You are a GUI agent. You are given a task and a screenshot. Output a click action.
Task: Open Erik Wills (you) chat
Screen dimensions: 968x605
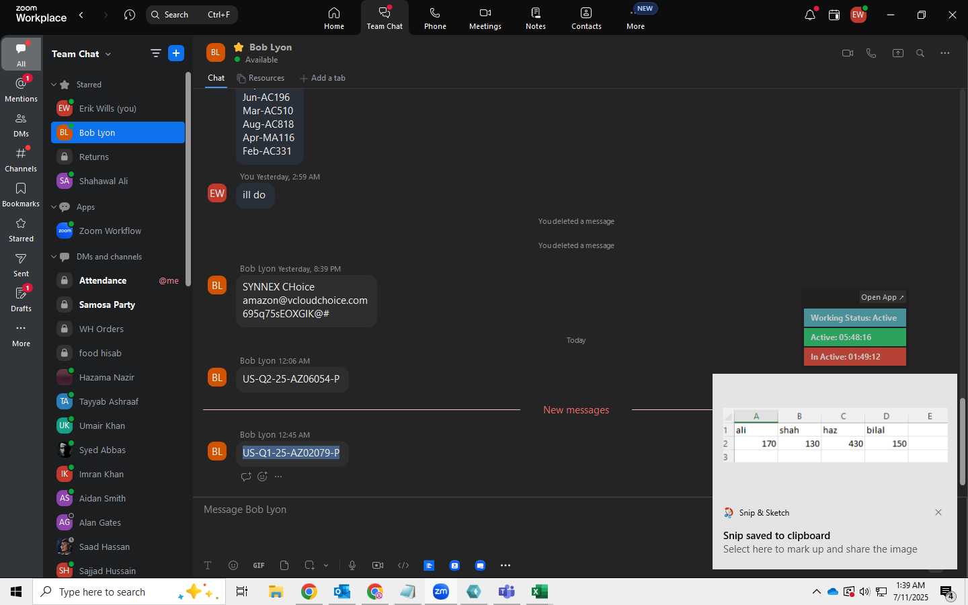click(118, 108)
